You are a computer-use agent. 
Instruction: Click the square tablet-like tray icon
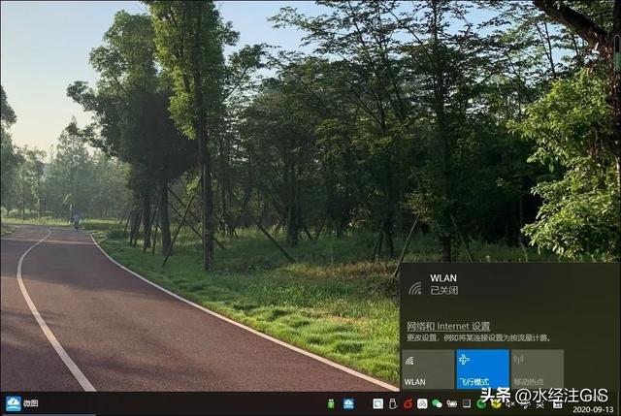(467, 403)
